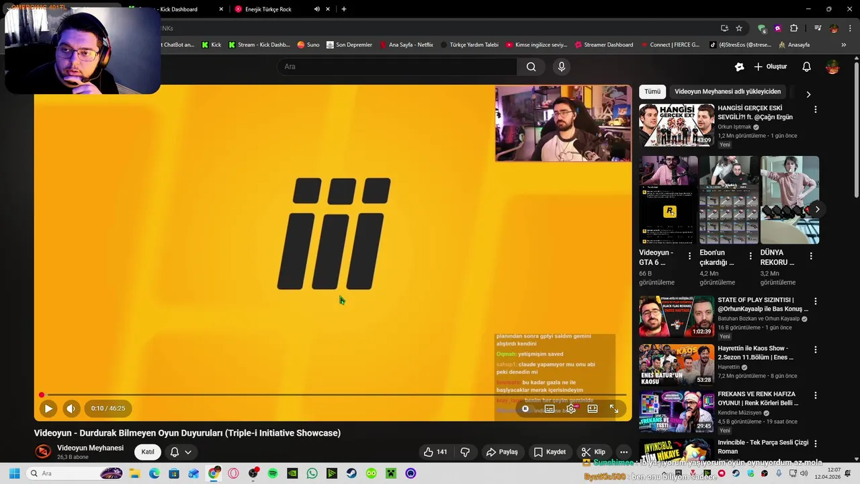The height and width of the screenshot is (484, 860).
Task: Click the Oluştur create button
Action: 770,67
